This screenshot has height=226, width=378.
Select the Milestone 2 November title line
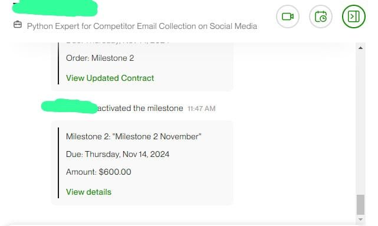click(x=133, y=136)
